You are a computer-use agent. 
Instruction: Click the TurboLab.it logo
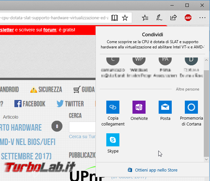[40, 167]
